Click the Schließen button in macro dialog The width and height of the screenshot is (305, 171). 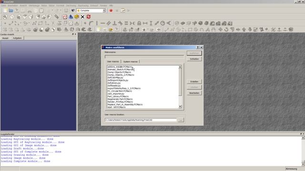pos(194,59)
